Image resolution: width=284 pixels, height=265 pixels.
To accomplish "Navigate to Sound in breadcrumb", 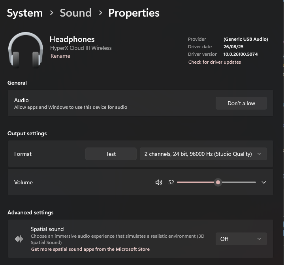I will tap(76, 13).
